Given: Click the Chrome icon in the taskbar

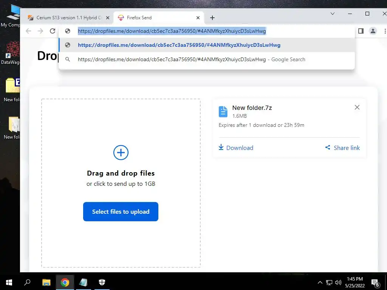Looking at the screenshot, I should coord(65,282).
